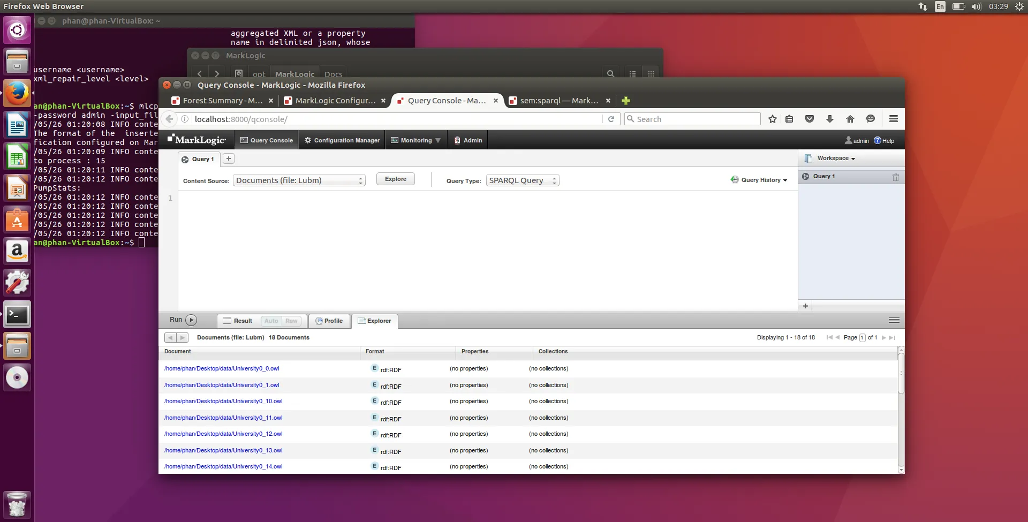Screen dimensions: 1028x522
Task: Toggle Auto result rendering
Action: tap(271, 321)
